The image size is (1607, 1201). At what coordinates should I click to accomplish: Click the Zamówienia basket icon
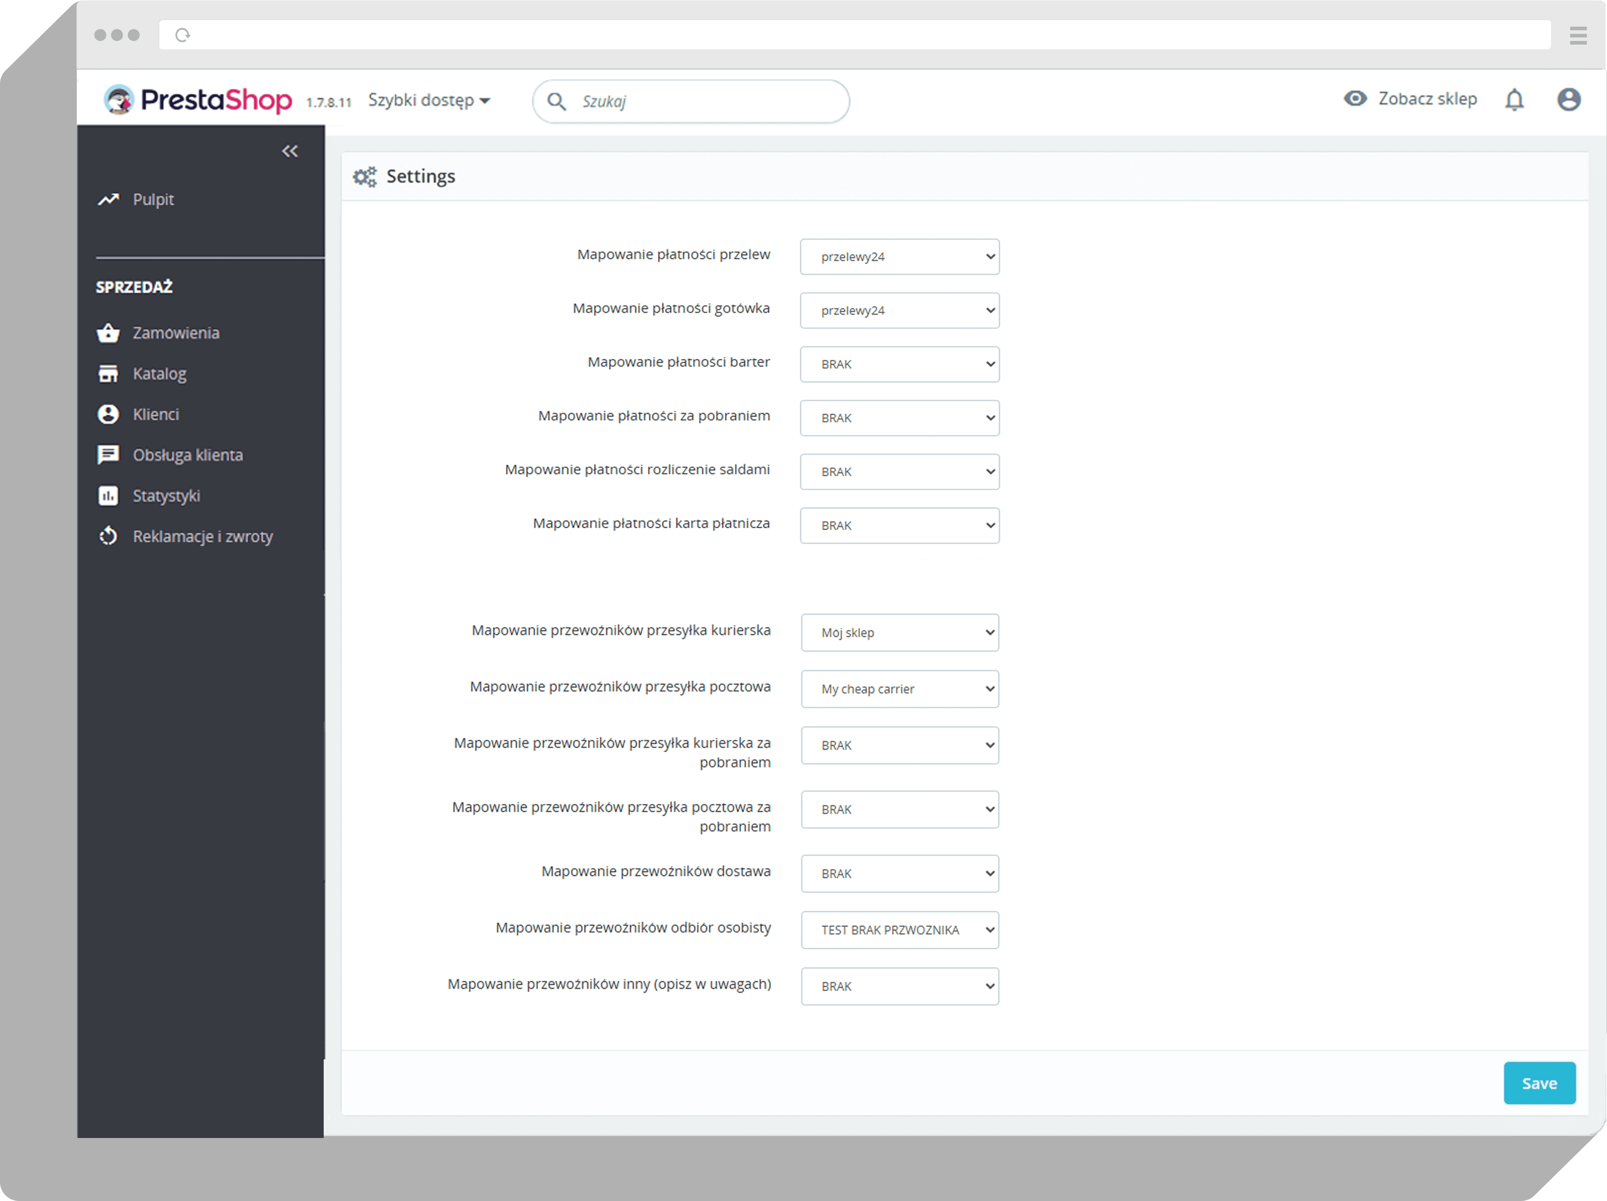[108, 333]
